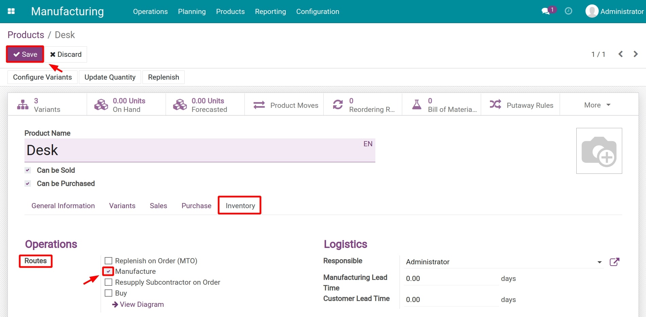Uncheck the Manufacture route checkbox

pos(108,271)
